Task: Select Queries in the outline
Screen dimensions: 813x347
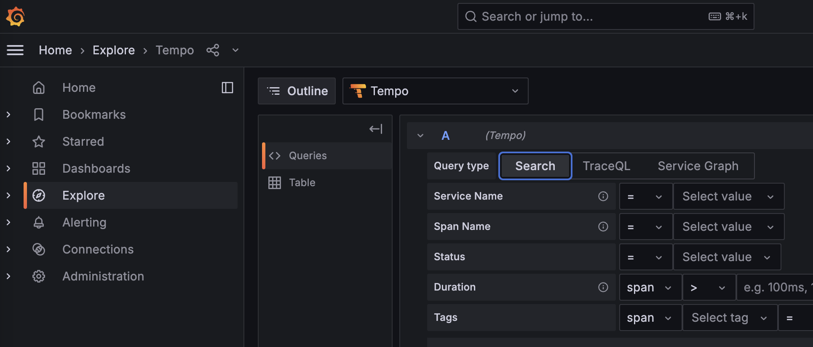Action: click(327, 156)
